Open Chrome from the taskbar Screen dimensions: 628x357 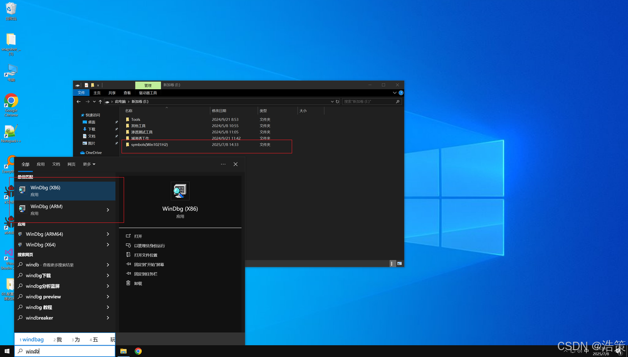[138, 351]
